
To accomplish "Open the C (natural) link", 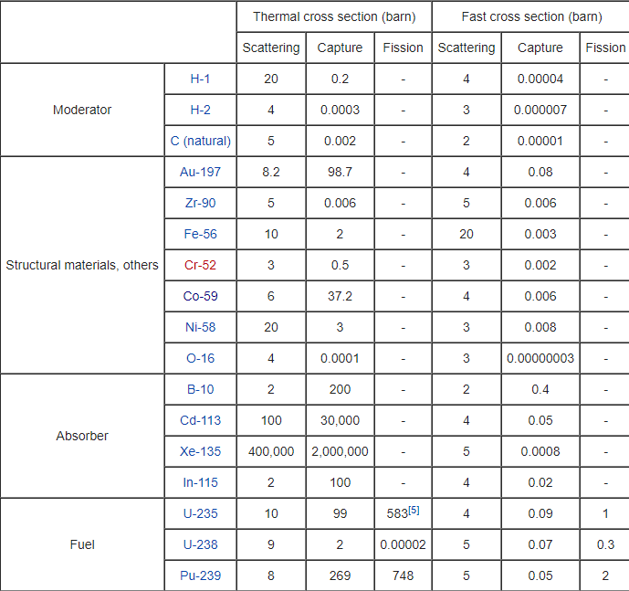I will tap(200, 142).
